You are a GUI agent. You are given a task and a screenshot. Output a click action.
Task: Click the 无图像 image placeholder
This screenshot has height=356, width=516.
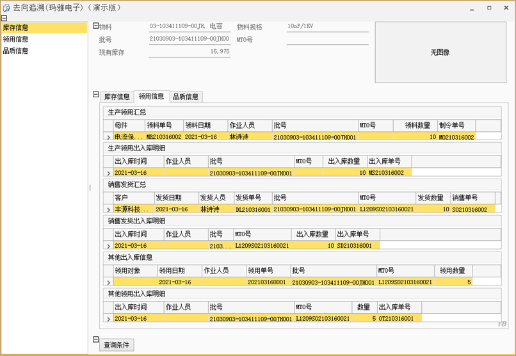tap(440, 52)
